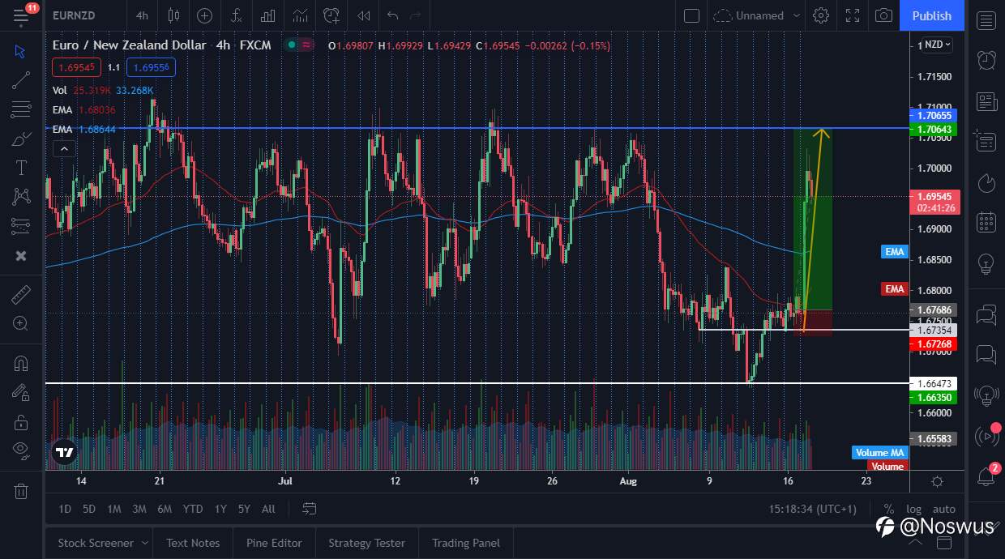Open indicator templates icon

300,15
